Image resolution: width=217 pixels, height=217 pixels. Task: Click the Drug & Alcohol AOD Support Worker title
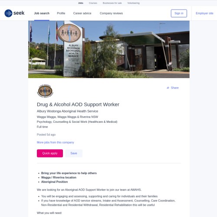click(78, 105)
